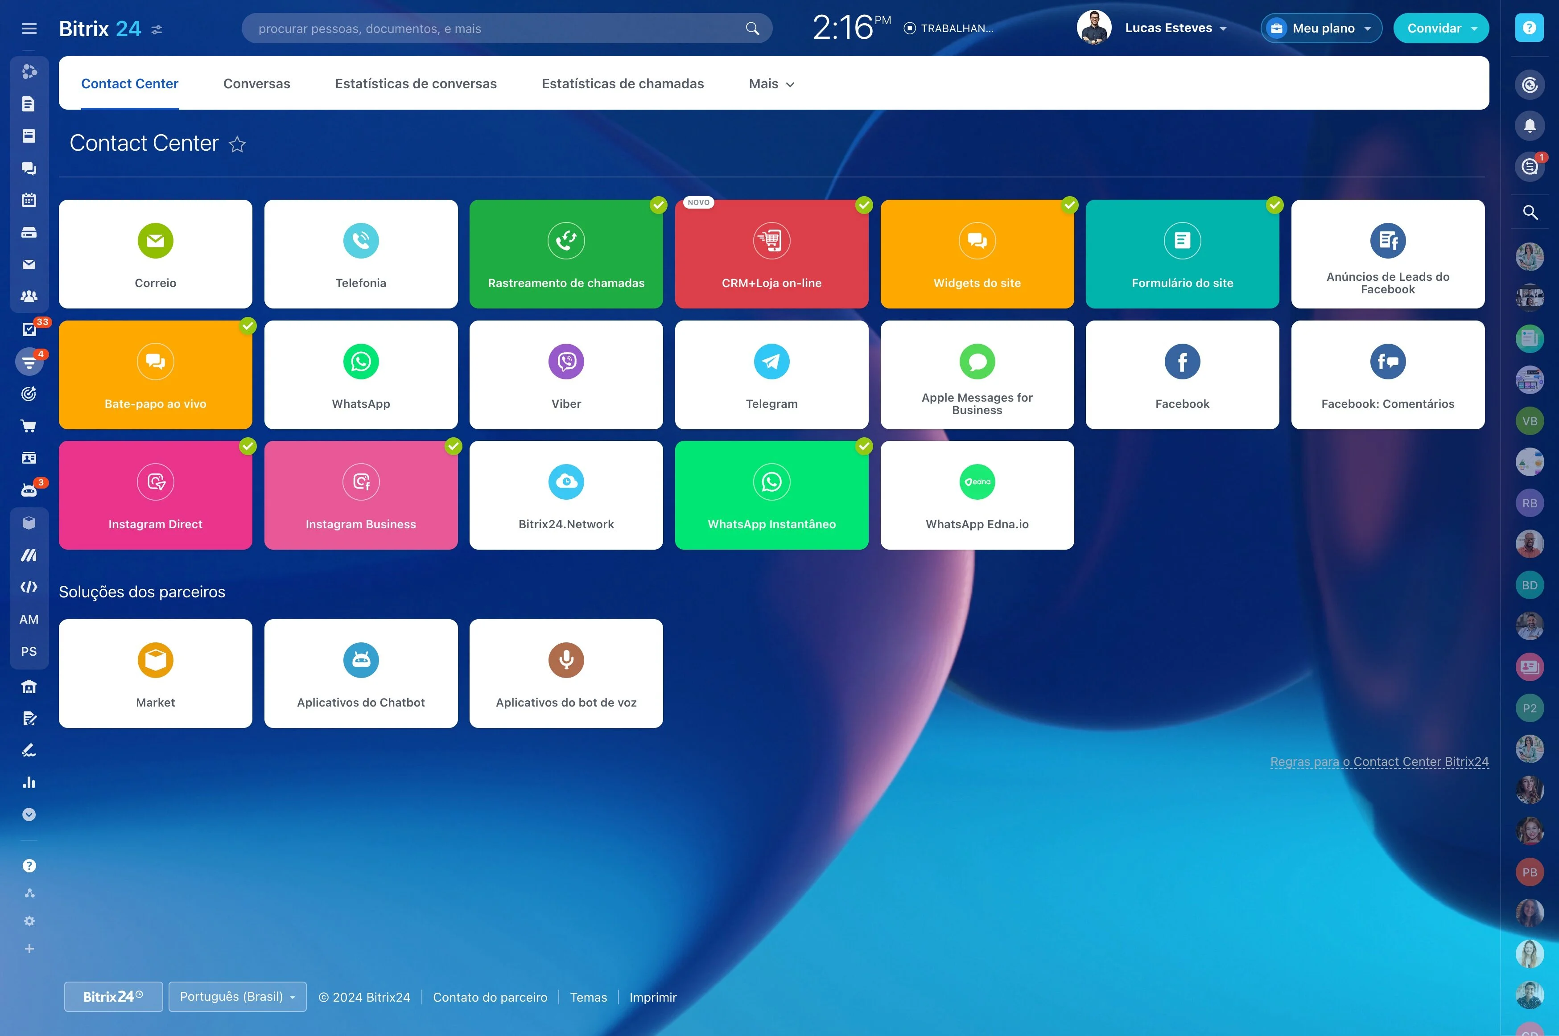Viewport: 1559px width, 1036px height.
Task: Open the Bate-papo ao vivo tile
Action: (x=155, y=374)
